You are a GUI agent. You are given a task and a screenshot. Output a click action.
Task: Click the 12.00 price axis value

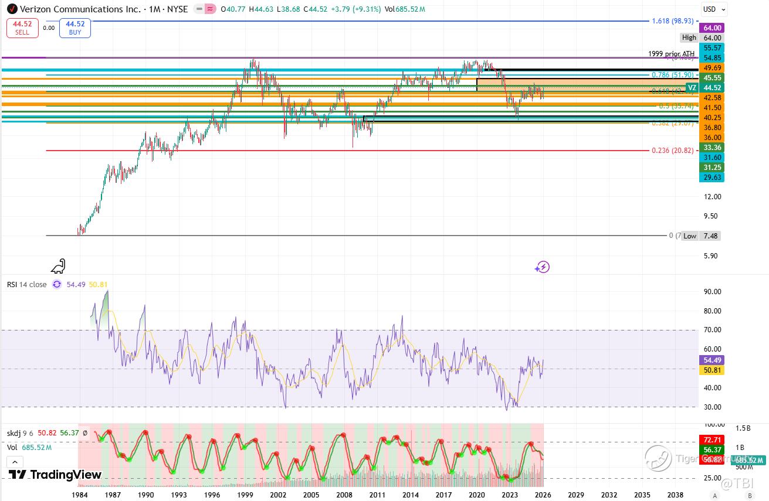point(712,196)
